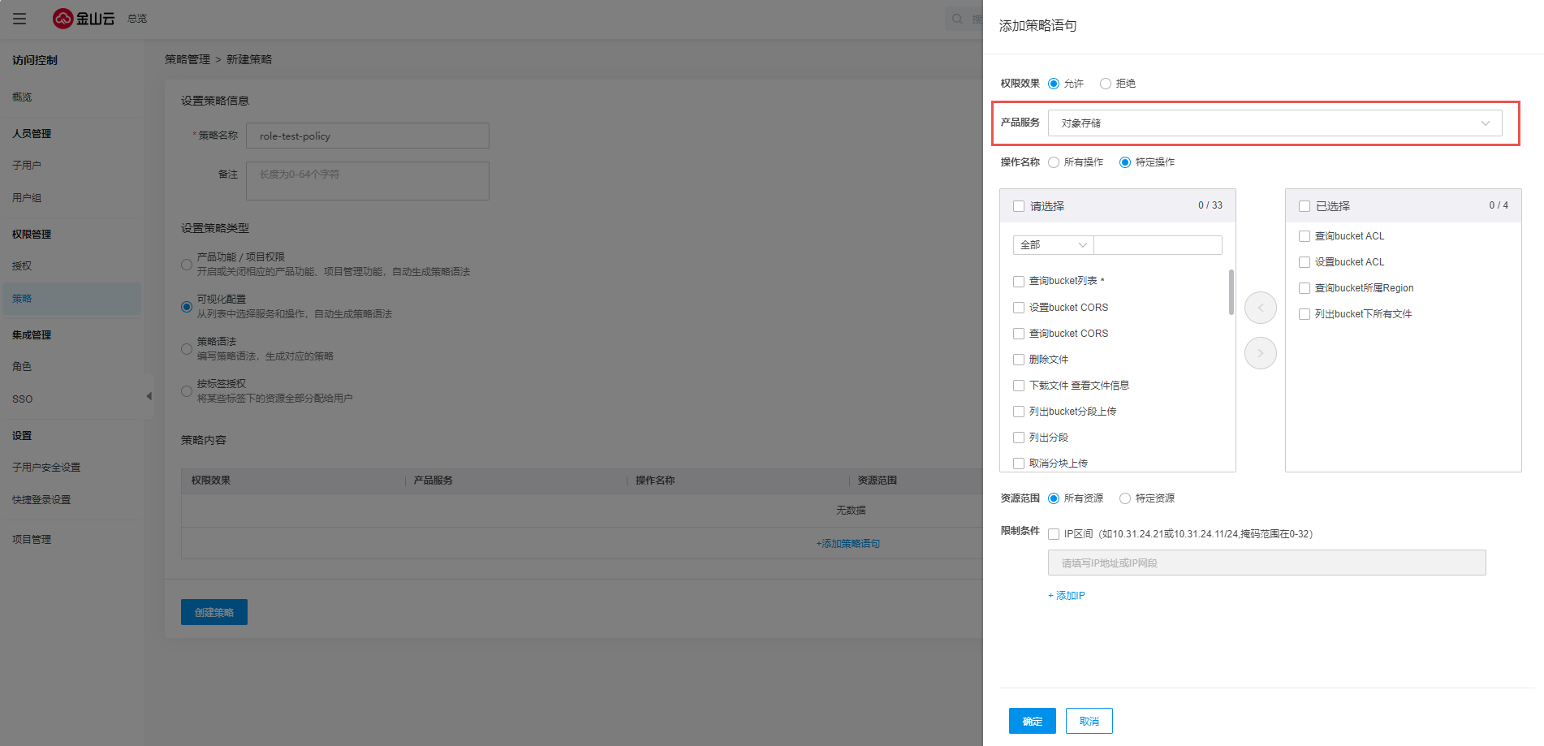Image resolution: width=1544 pixels, height=746 pixels.
Task: Click the right transfer arrow button
Action: tap(1260, 353)
